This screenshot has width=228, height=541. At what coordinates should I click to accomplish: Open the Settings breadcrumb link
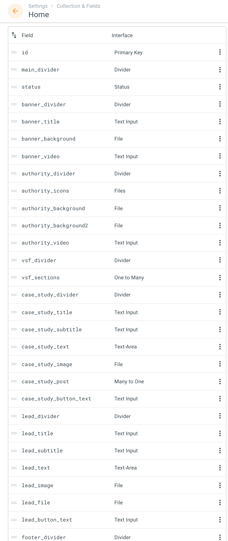pyautogui.click(x=38, y=6)
